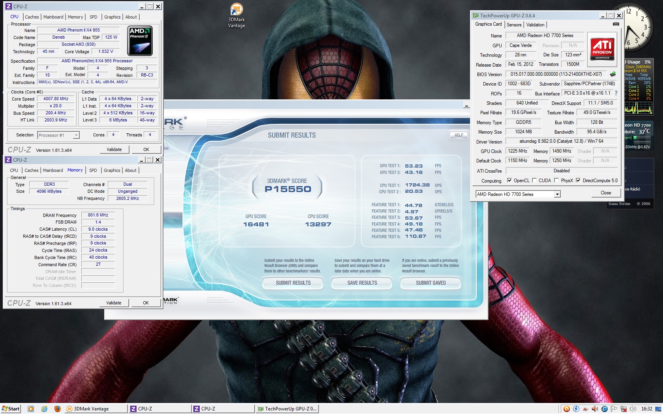Open the SPD tab in top CPU-Z
This screenshot has width=663, height=414.
click(93, 17)
